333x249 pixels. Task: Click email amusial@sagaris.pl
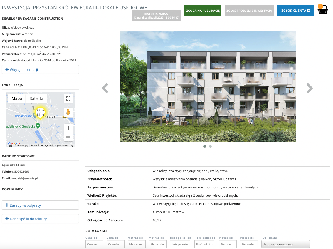point(24,178)
